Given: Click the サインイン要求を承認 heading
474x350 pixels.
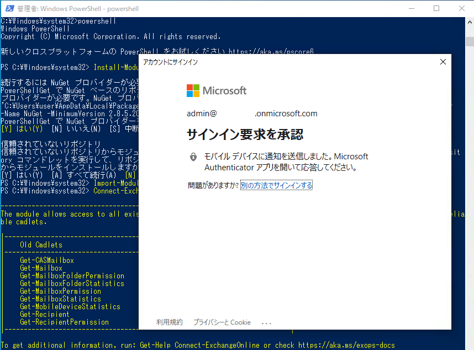Looking at the screenshot, I should pos(245,134).
